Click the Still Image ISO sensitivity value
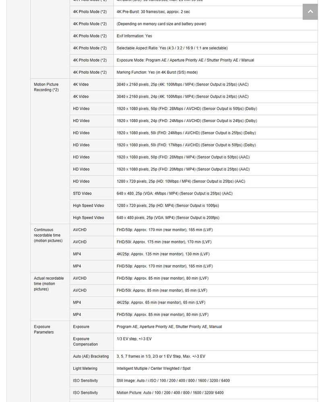The height and width of the screenshot is (402, 322). 173,380
